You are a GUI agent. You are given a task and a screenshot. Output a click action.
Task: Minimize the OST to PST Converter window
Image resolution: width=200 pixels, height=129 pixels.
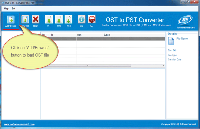(183, 2)
